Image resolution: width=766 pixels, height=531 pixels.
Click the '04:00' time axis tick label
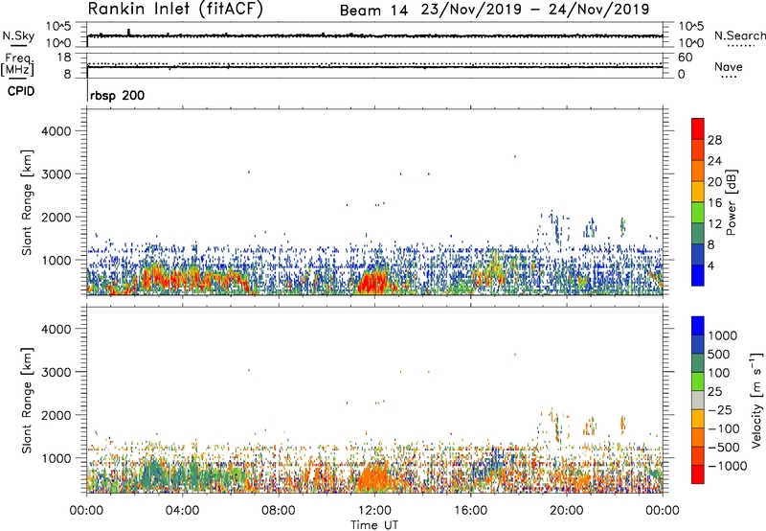pyautogui.click(x=182, y=511)
